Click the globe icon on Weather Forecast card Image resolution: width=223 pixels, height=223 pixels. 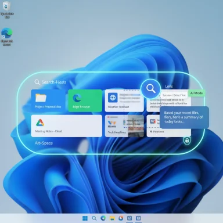pyautogui.click(x=113, y=98)
